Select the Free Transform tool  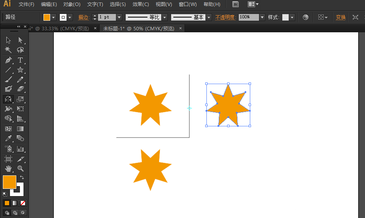coord(20,109)
